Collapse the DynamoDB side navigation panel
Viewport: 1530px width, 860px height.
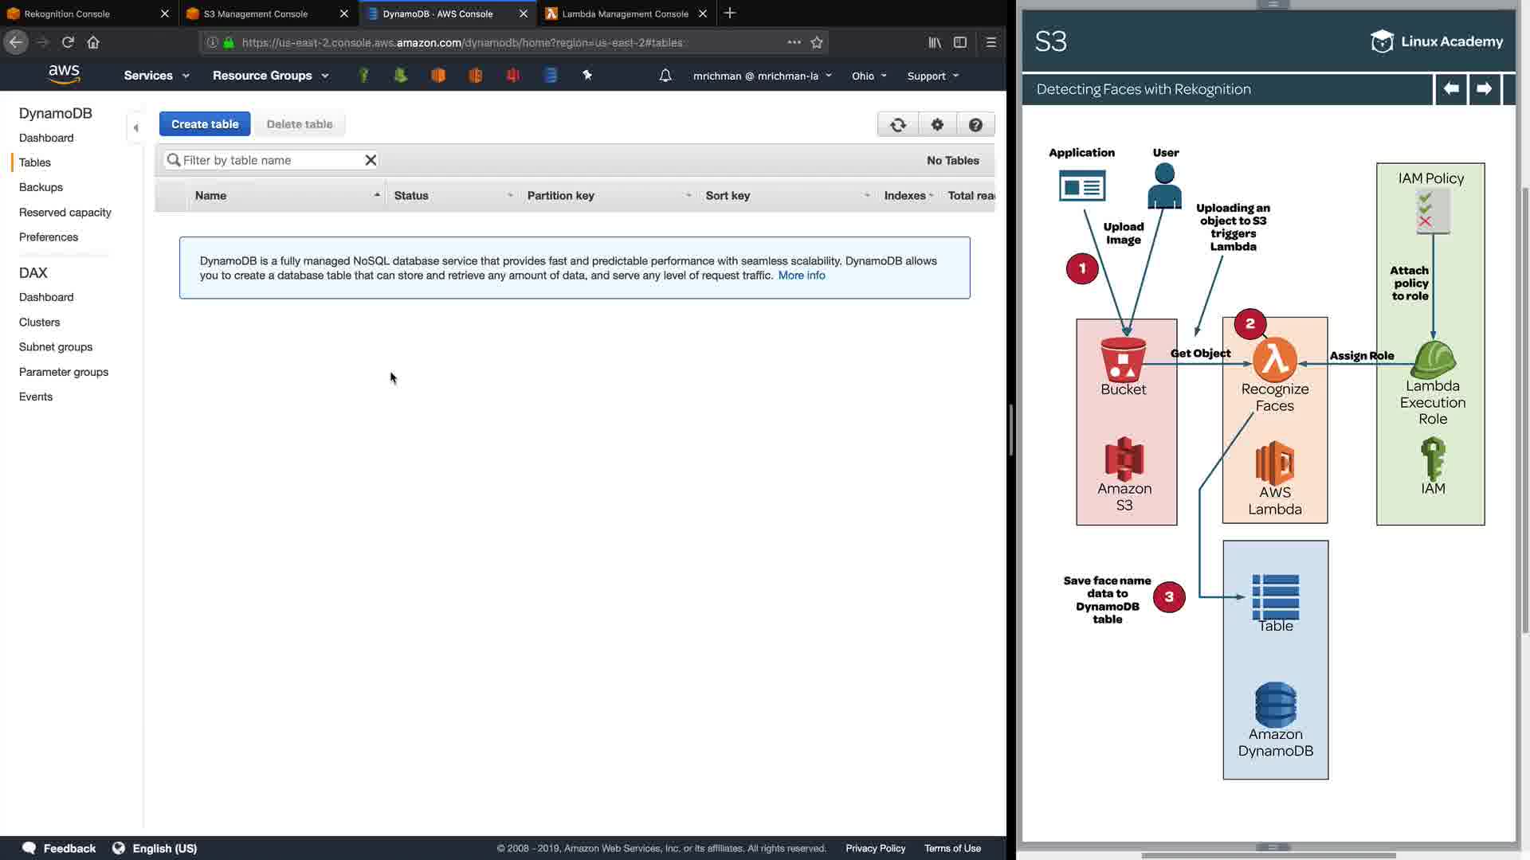click(135, 127)
